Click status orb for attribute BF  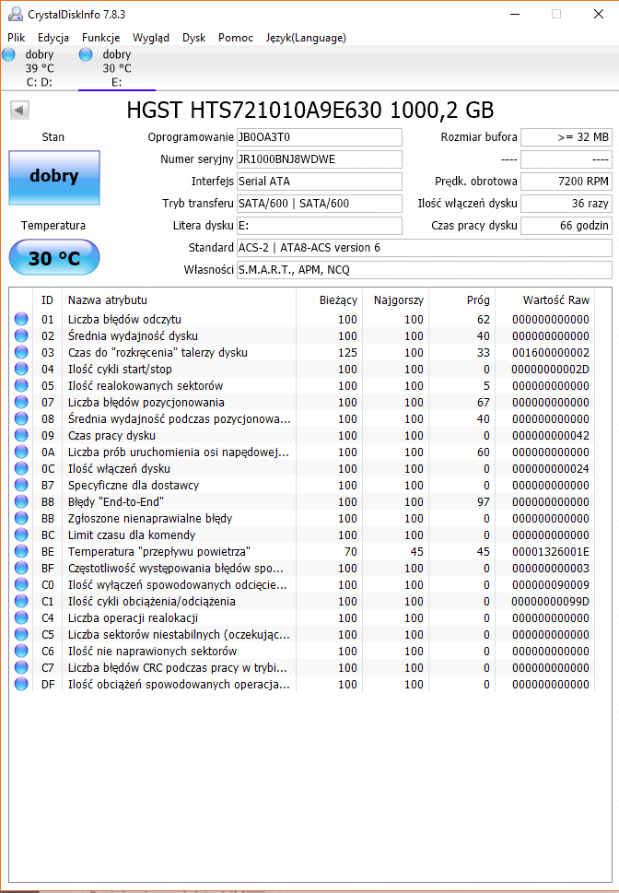(21, 568)
